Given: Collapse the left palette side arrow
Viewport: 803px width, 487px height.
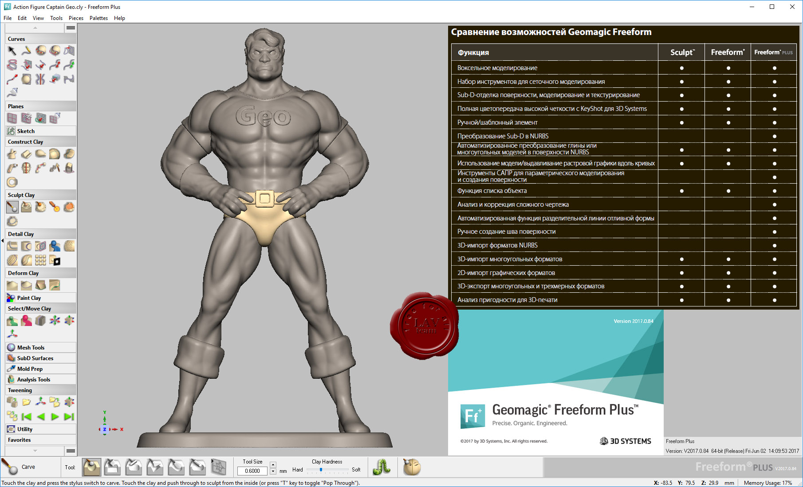Looking at the screenshot, I should pos(2,240).
